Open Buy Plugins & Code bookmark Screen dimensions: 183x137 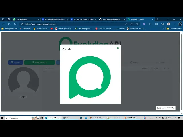click(x=136, y=29)
